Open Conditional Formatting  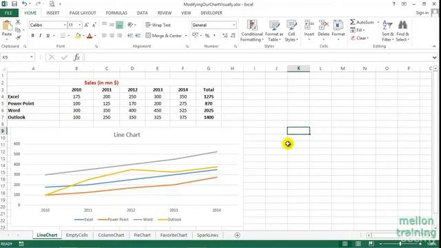[x=252, y=31]
